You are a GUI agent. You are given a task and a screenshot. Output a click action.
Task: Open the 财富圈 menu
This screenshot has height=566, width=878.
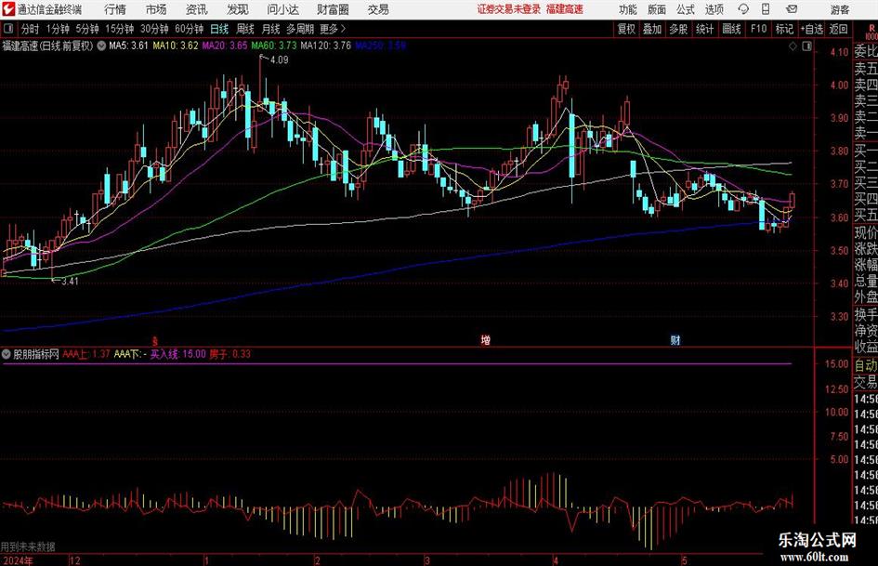coord(333,9)
